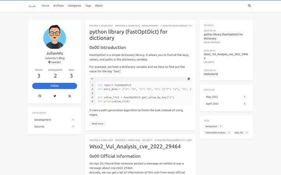281x175 pixels.
Task: Click the 0x00 Introduction heading
Action: tap(108, 47)
